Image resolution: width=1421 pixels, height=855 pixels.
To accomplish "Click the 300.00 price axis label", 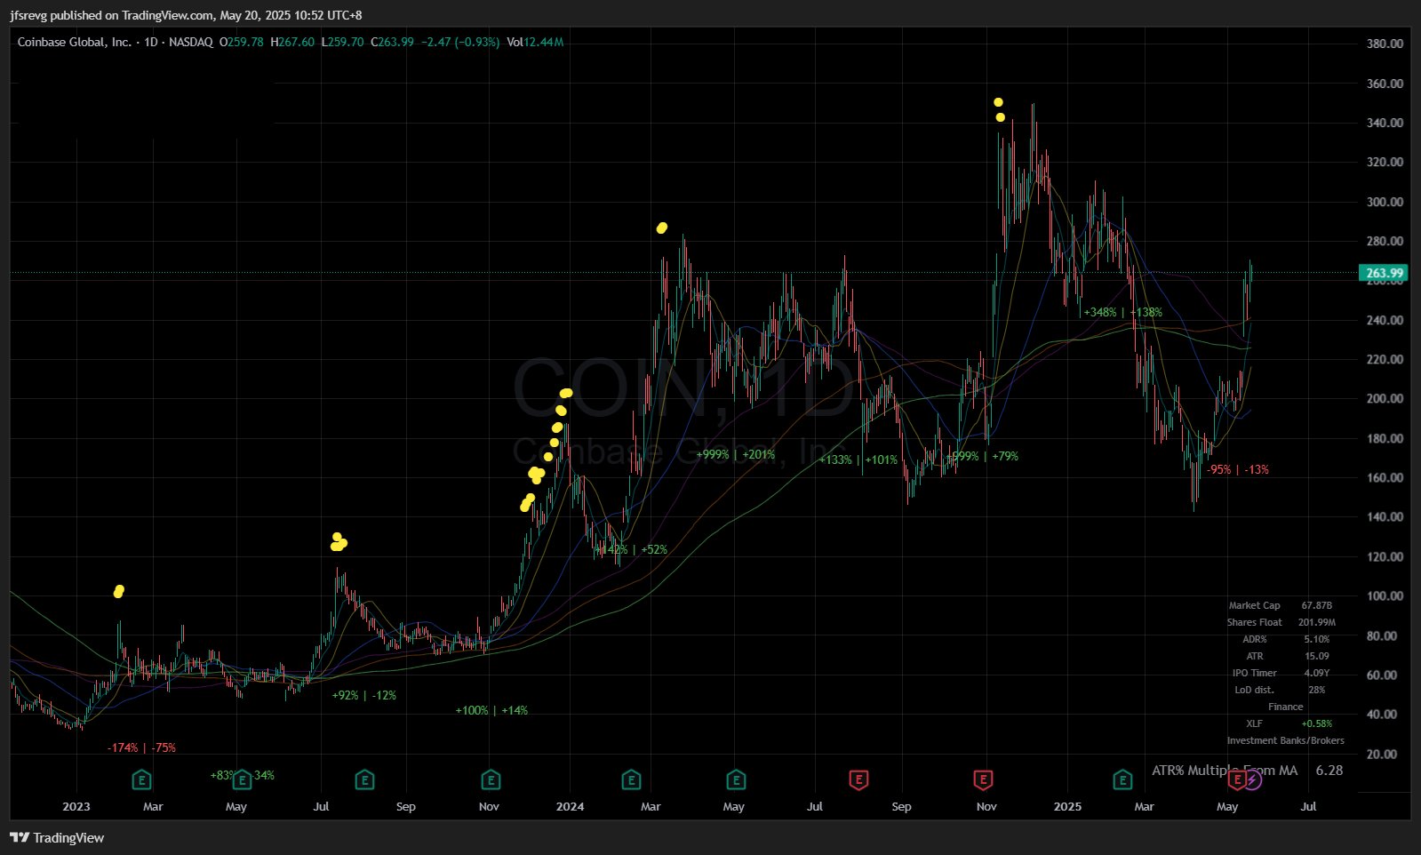I will point(1385,202).
